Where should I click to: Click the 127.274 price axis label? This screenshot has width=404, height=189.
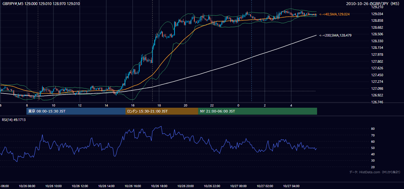pyautogui.click(x=377, y=82)
